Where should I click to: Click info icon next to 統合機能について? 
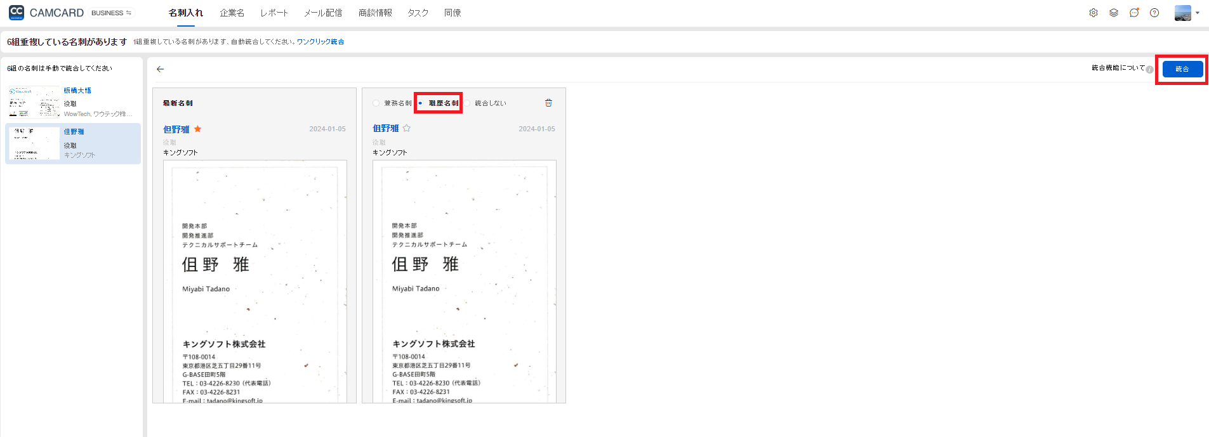click(1149, 70)
